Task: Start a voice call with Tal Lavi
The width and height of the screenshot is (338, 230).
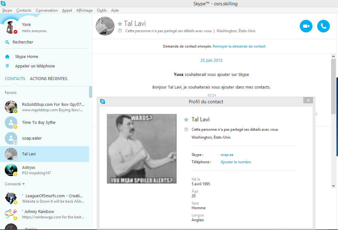Action: click(323, 26)
